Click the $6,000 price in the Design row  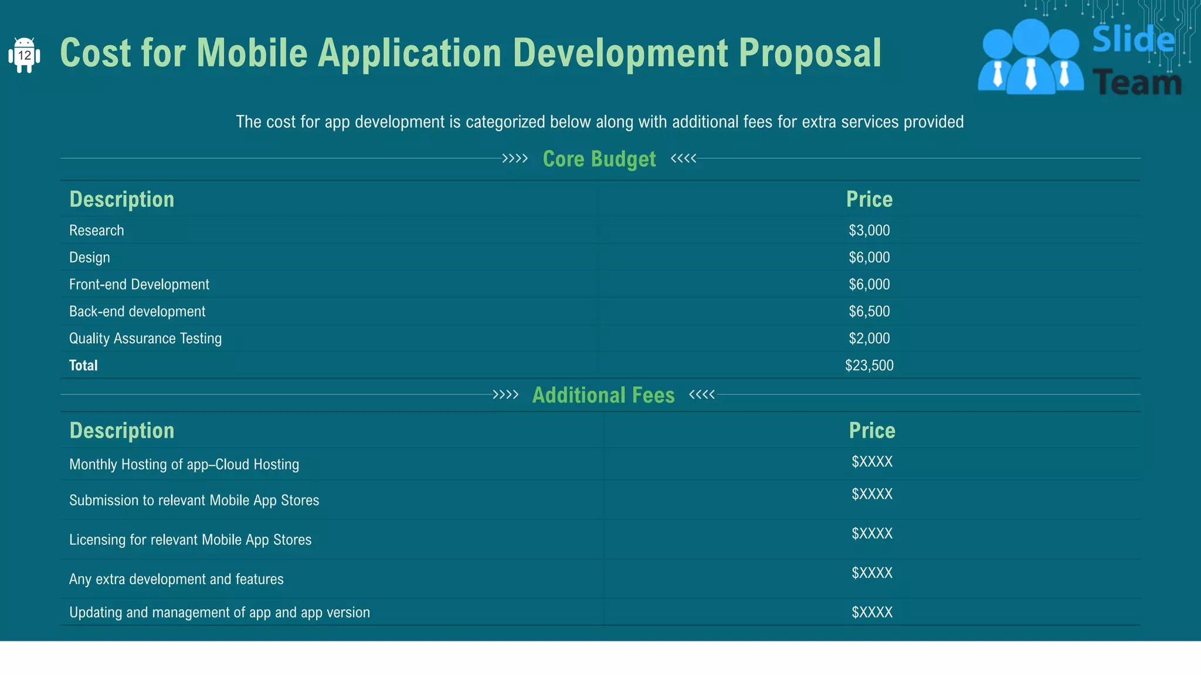(x=869, y=257)
